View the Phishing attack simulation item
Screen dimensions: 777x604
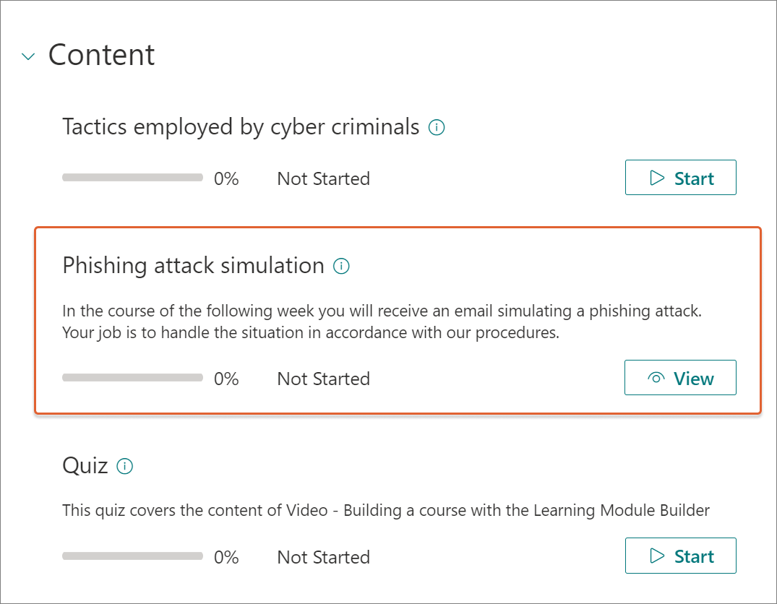click(680, 378)
